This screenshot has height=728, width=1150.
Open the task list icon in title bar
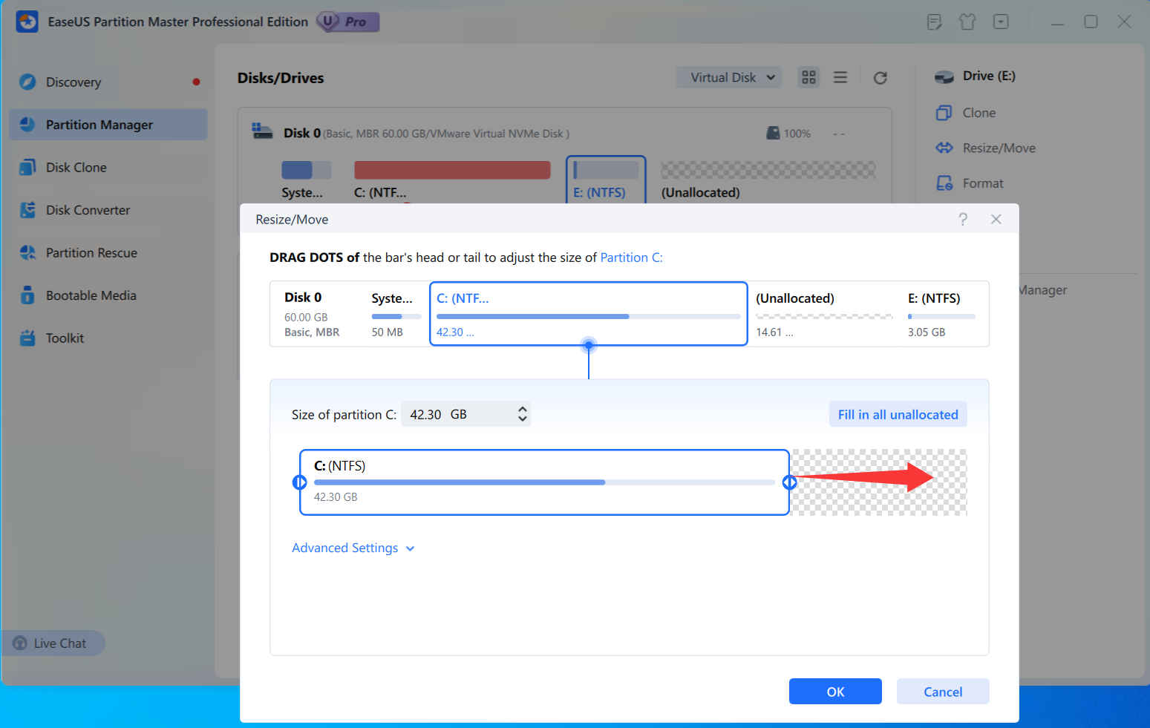point(935,22)
